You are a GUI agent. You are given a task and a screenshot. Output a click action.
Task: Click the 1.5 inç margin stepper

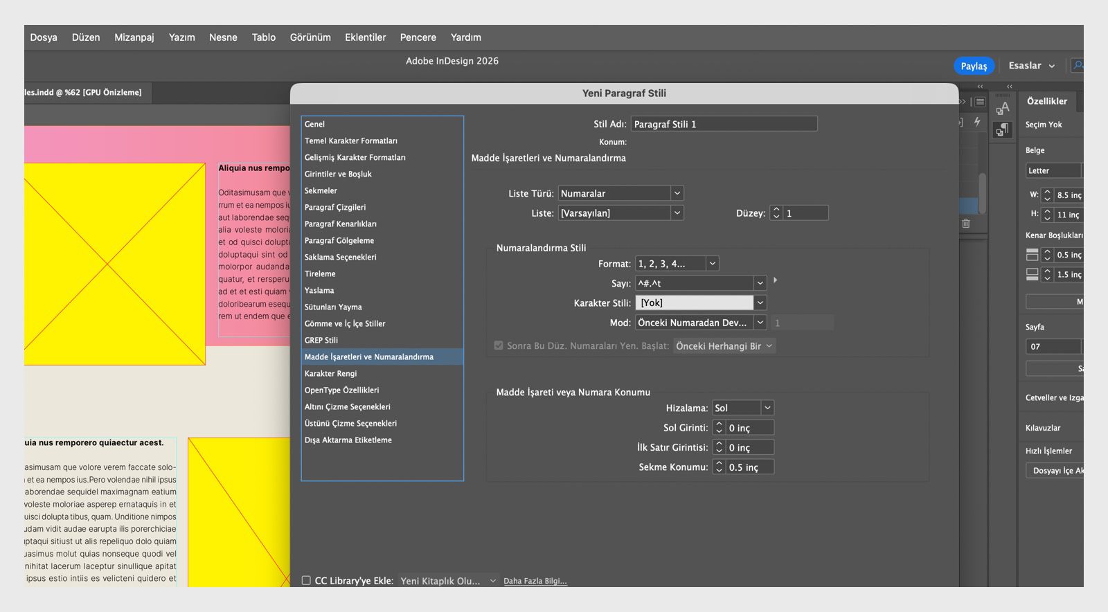(1048, 275)
